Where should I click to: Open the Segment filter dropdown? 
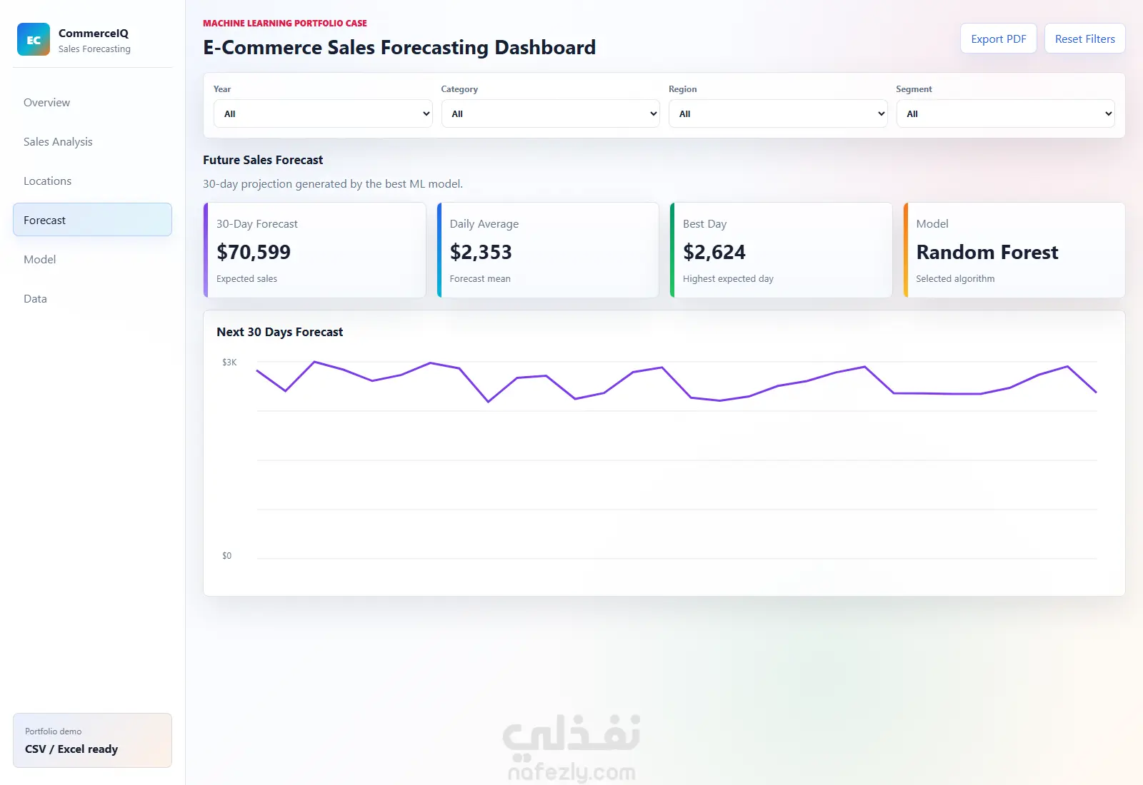pos(1005,113)
